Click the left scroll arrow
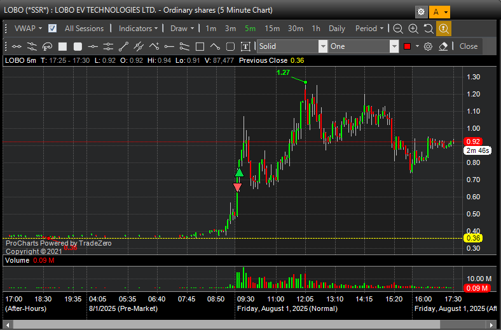 [8, 325]
